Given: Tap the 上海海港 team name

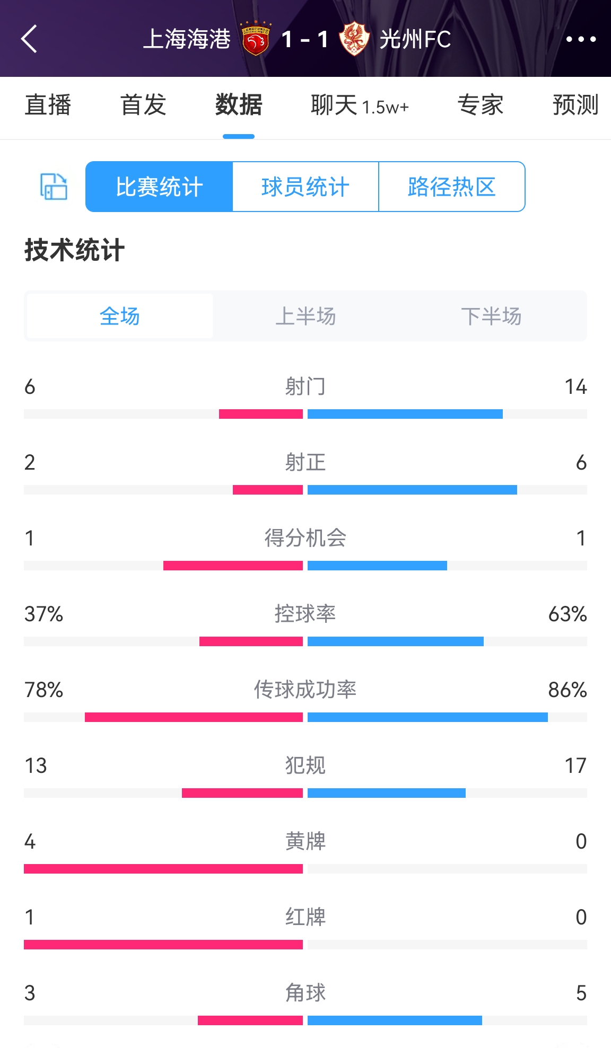Looking at the screenshot, I should click(x=187, y=39).
